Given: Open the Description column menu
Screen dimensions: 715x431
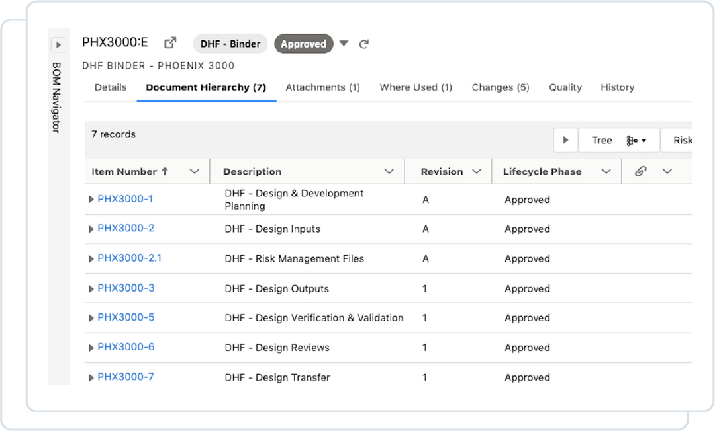Looking at the screenshot, I should point(389,171).
